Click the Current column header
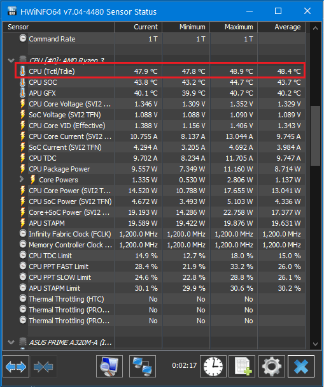The width and height of the screenshot is (324, 387). 138,27
